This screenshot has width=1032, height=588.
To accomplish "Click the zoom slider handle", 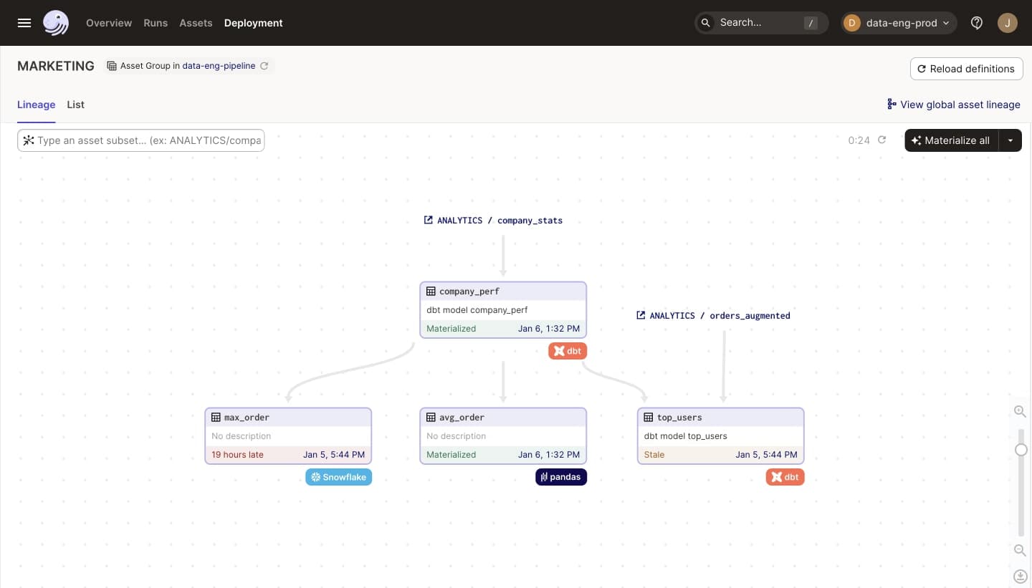I will (1021, 450).
